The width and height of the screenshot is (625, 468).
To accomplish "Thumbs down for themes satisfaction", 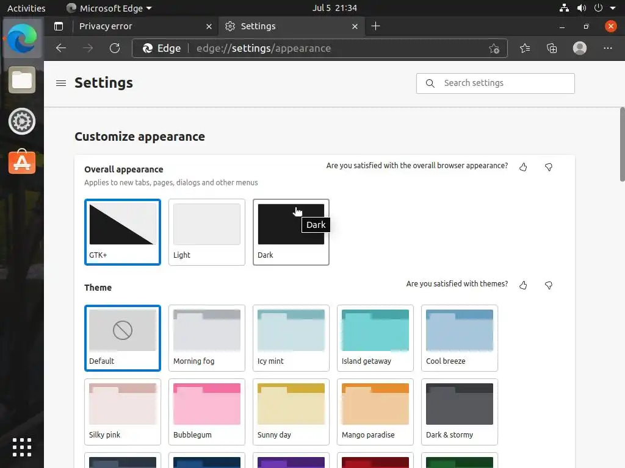I will (549, 285).
